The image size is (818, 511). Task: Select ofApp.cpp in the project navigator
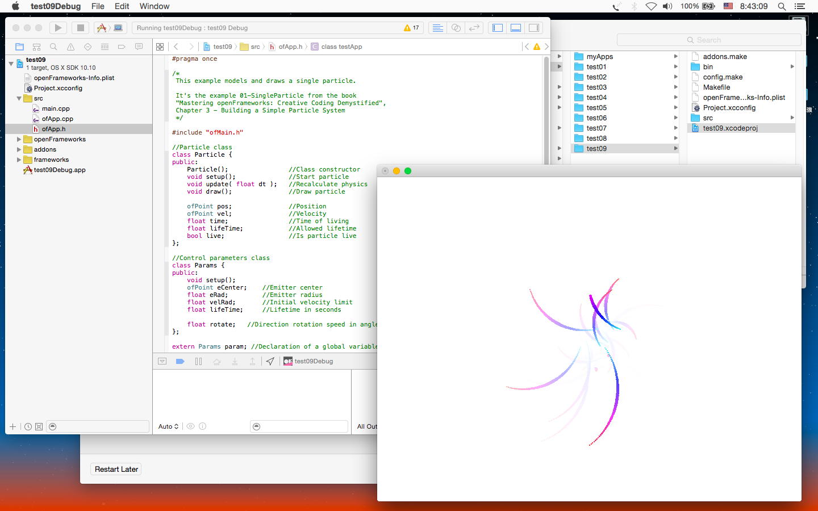click(57, 119)
